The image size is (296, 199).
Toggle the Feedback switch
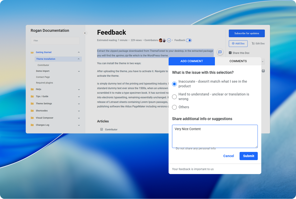click(189, 40)
